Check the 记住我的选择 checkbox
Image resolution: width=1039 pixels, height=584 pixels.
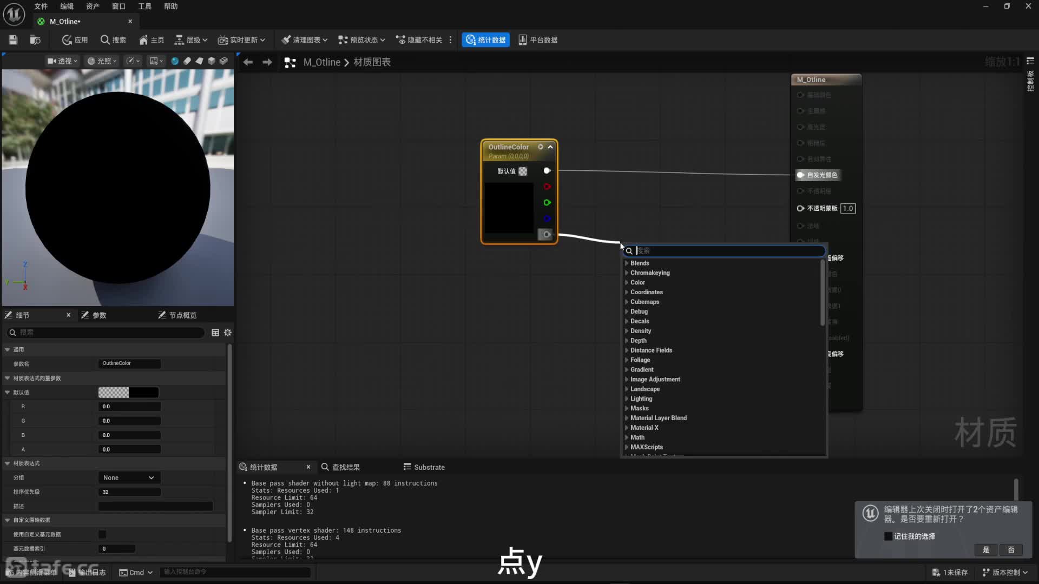(x=888, y=536)
